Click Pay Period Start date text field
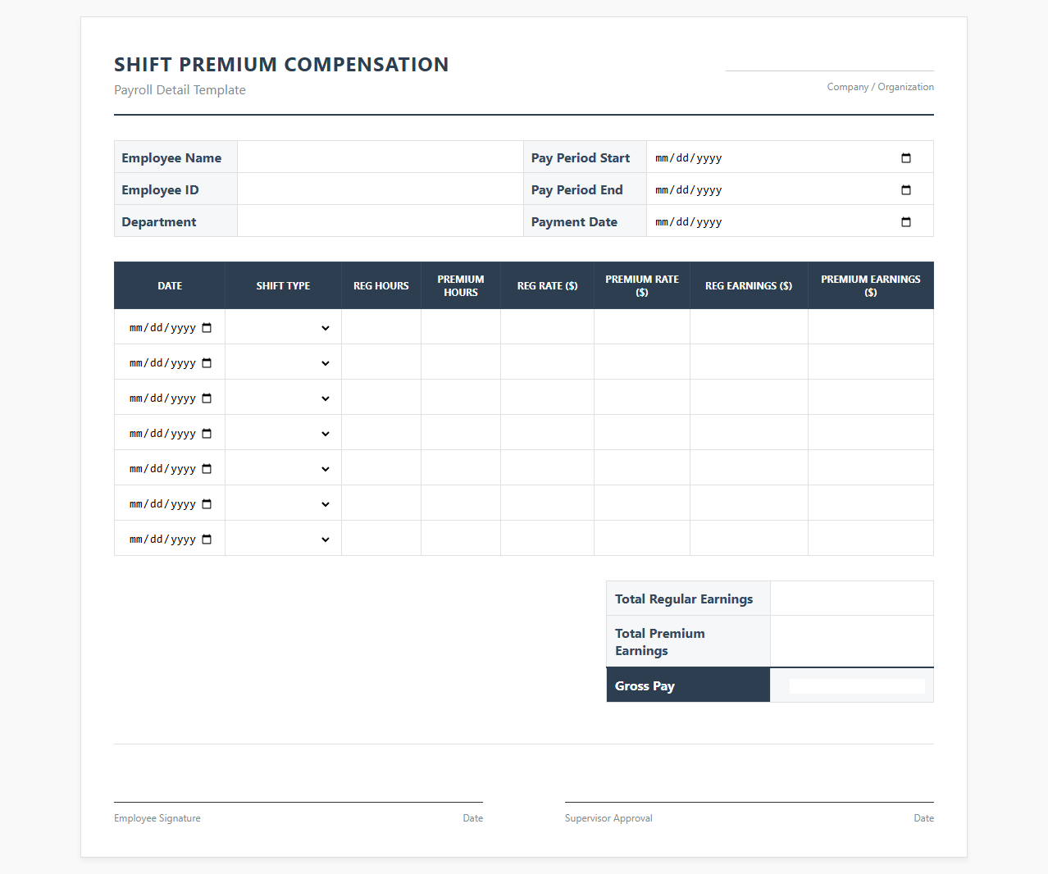The width and height of the screenshot is (1048, 874). click(689, 157)
